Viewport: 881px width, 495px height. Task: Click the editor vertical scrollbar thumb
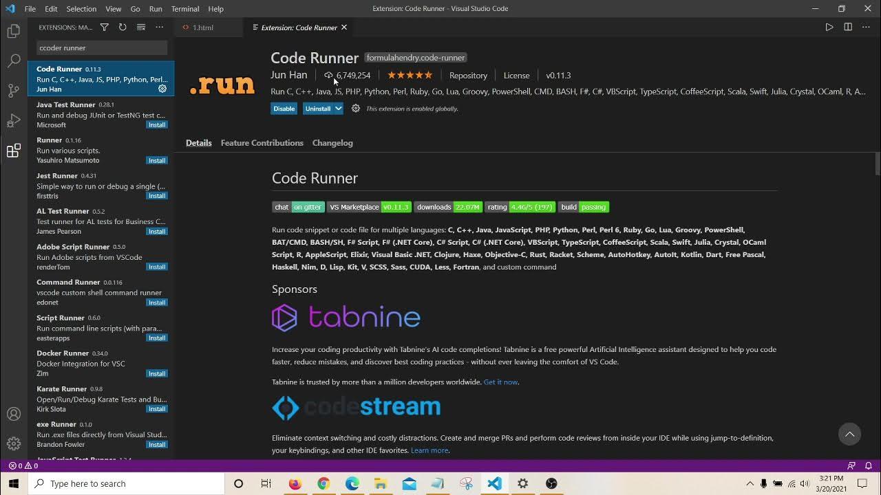click(877, 164)
